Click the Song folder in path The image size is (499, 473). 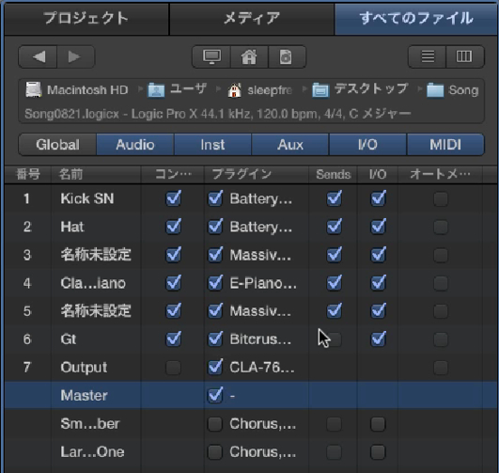pyautogui.click(x=453, y=90)
